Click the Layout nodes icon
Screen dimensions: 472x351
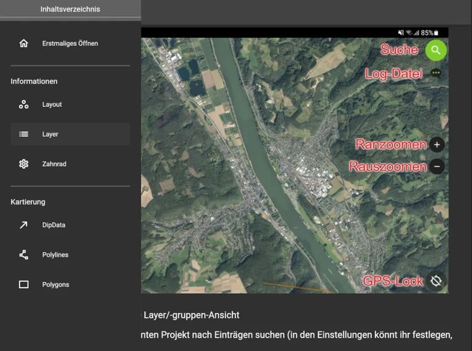click(23, 105)
